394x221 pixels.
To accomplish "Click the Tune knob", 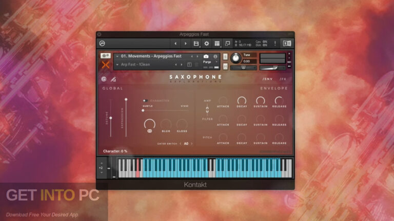I will 235,58.
